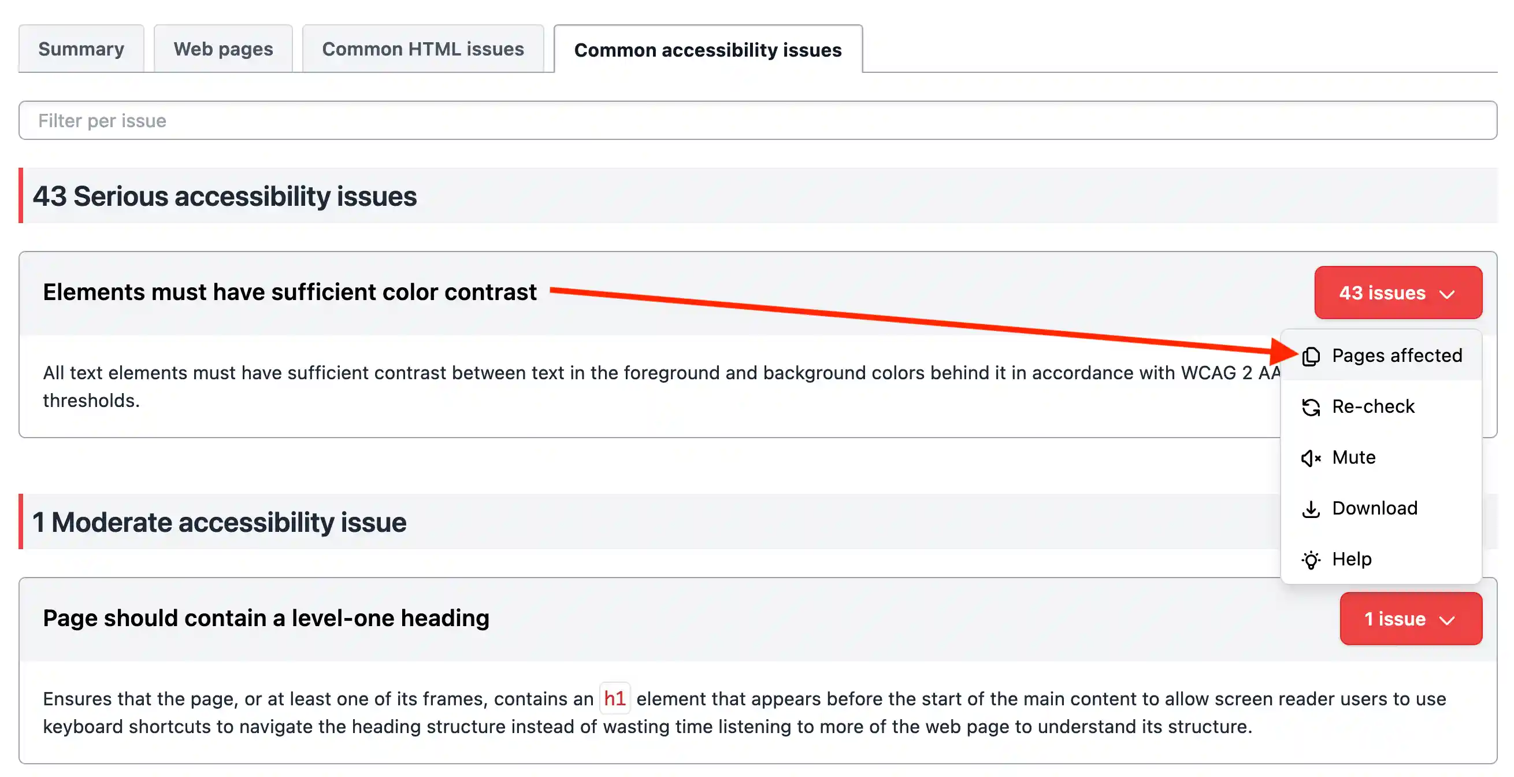Open the 1 issue dropdown button

pos(1410,619)
